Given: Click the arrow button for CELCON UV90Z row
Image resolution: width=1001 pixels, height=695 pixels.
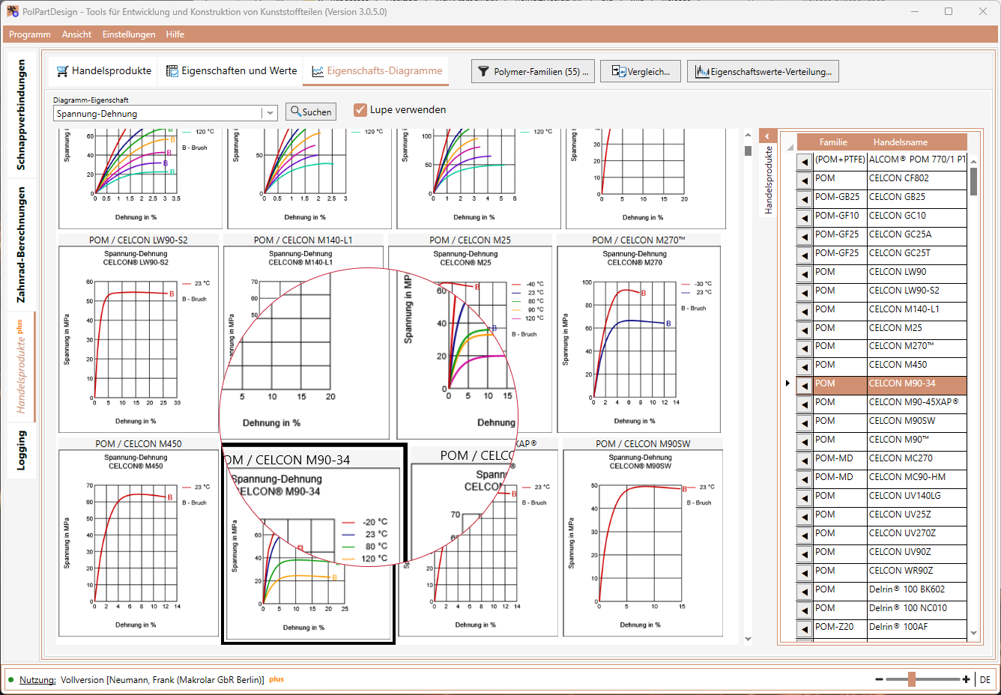Looking at the screenshot, I should pyautogui.click(x=805, y=553).
